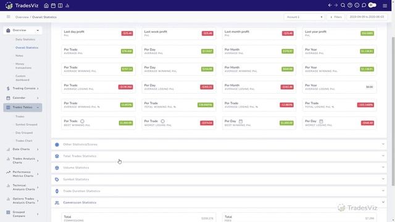Collapse the Overview sidebar section

coord(23,30)
